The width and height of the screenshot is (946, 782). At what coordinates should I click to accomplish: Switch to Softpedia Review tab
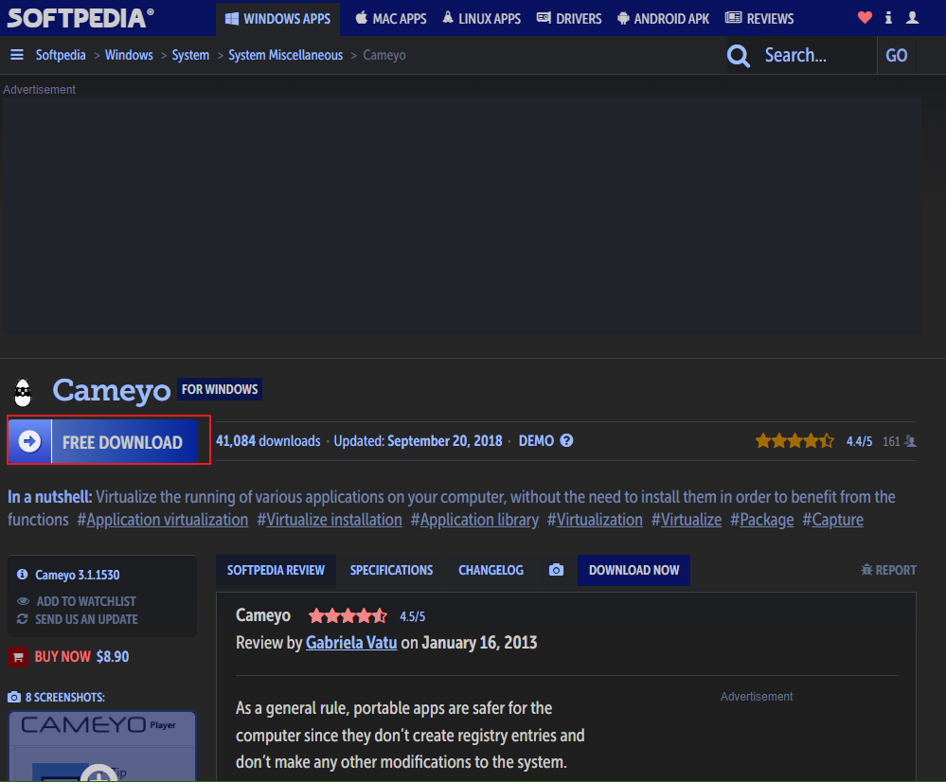[276, 570]
